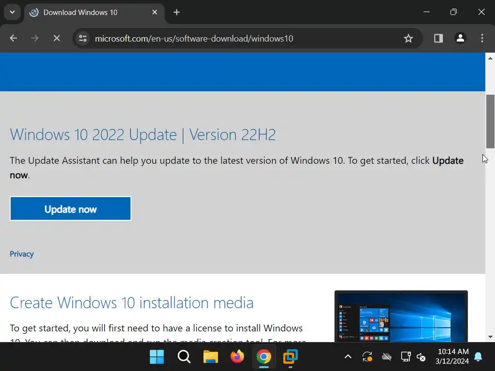
Task: Open File Explorer from taskbar
Action: [211, 357]
